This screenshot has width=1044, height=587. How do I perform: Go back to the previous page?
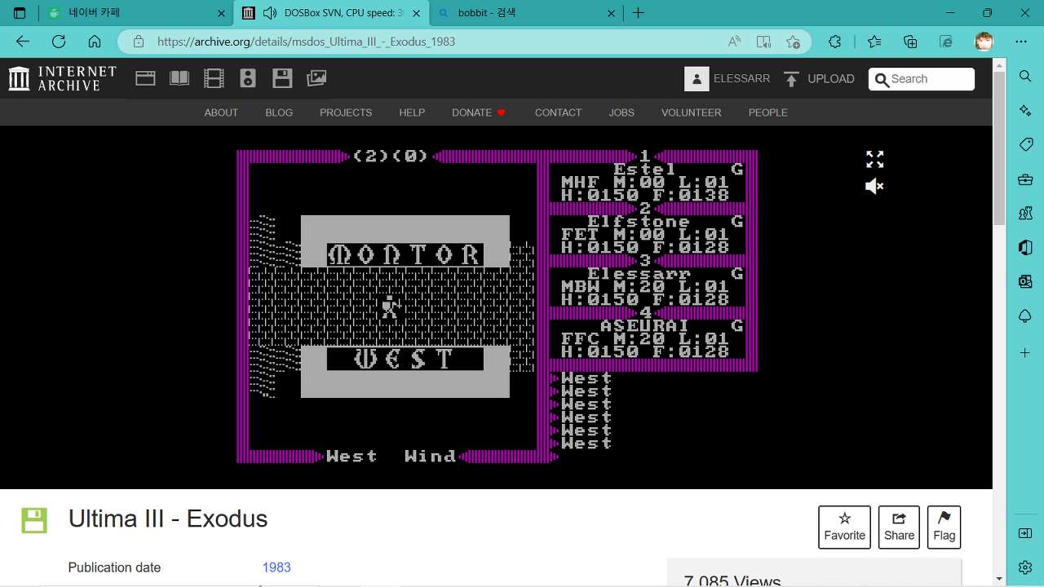coord(23,42)
